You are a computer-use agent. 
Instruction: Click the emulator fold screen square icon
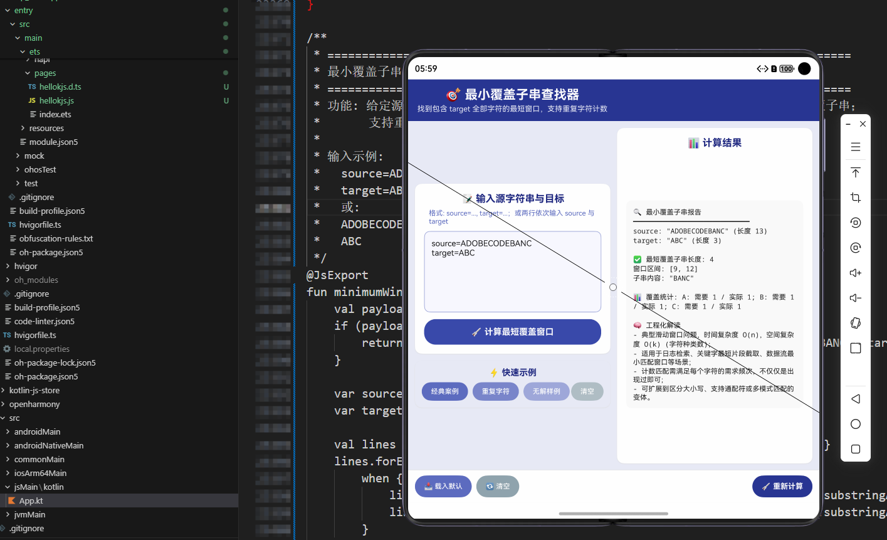(855, 348)
